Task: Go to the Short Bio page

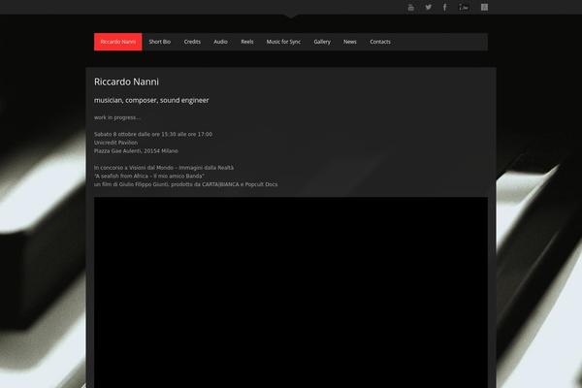Action: tap(160, 42)
